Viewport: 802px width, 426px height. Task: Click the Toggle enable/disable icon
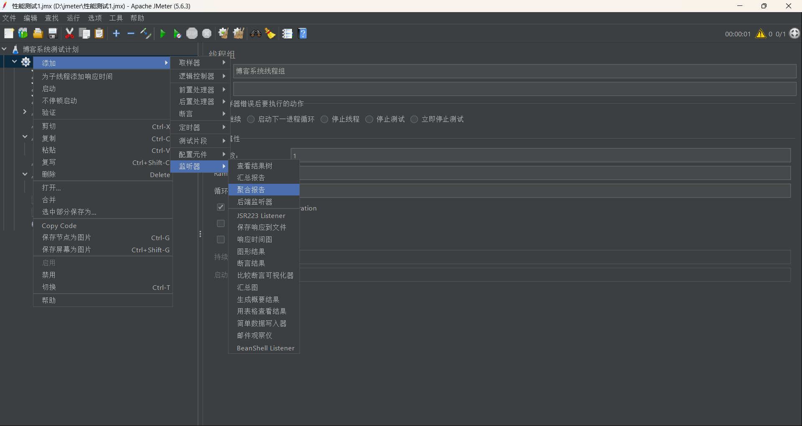tap(145, 33)
